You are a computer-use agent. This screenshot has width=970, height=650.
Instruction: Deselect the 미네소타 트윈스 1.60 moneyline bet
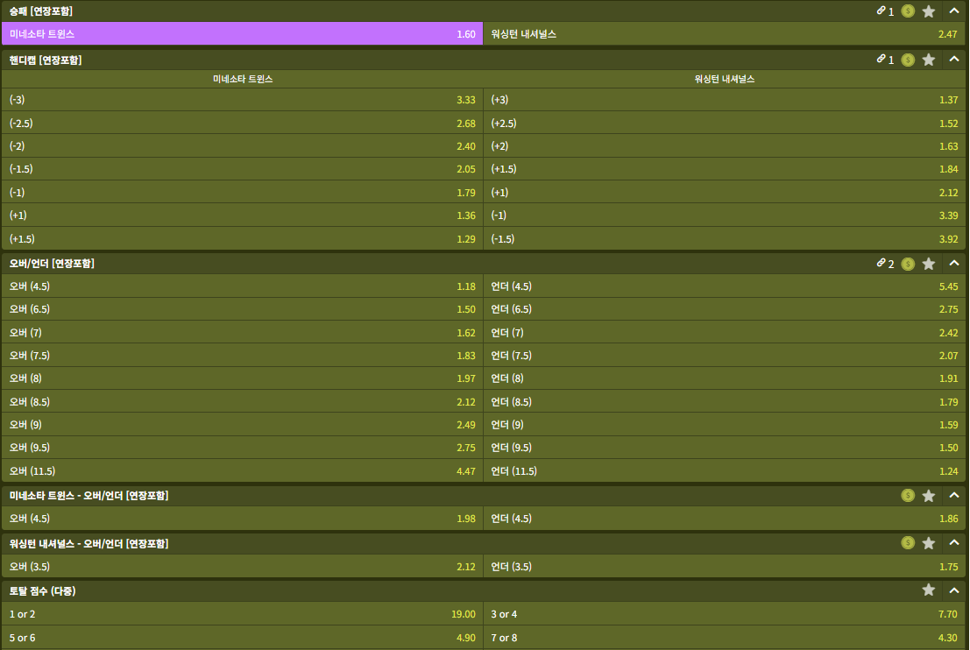[242, 33]
